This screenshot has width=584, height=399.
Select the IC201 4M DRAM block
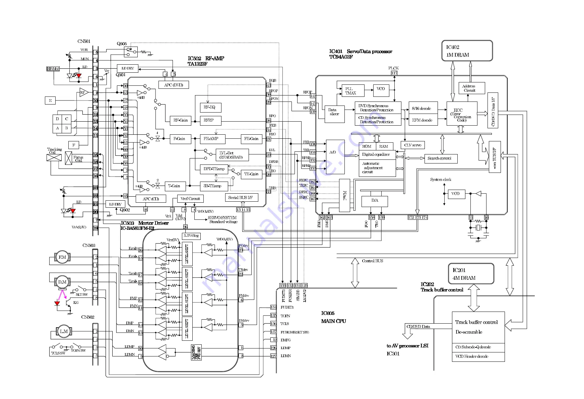[x=471, y=274]
